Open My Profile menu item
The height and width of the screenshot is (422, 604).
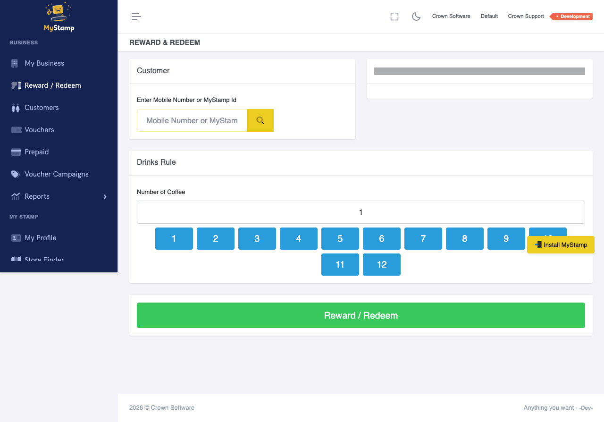(41, 238)
